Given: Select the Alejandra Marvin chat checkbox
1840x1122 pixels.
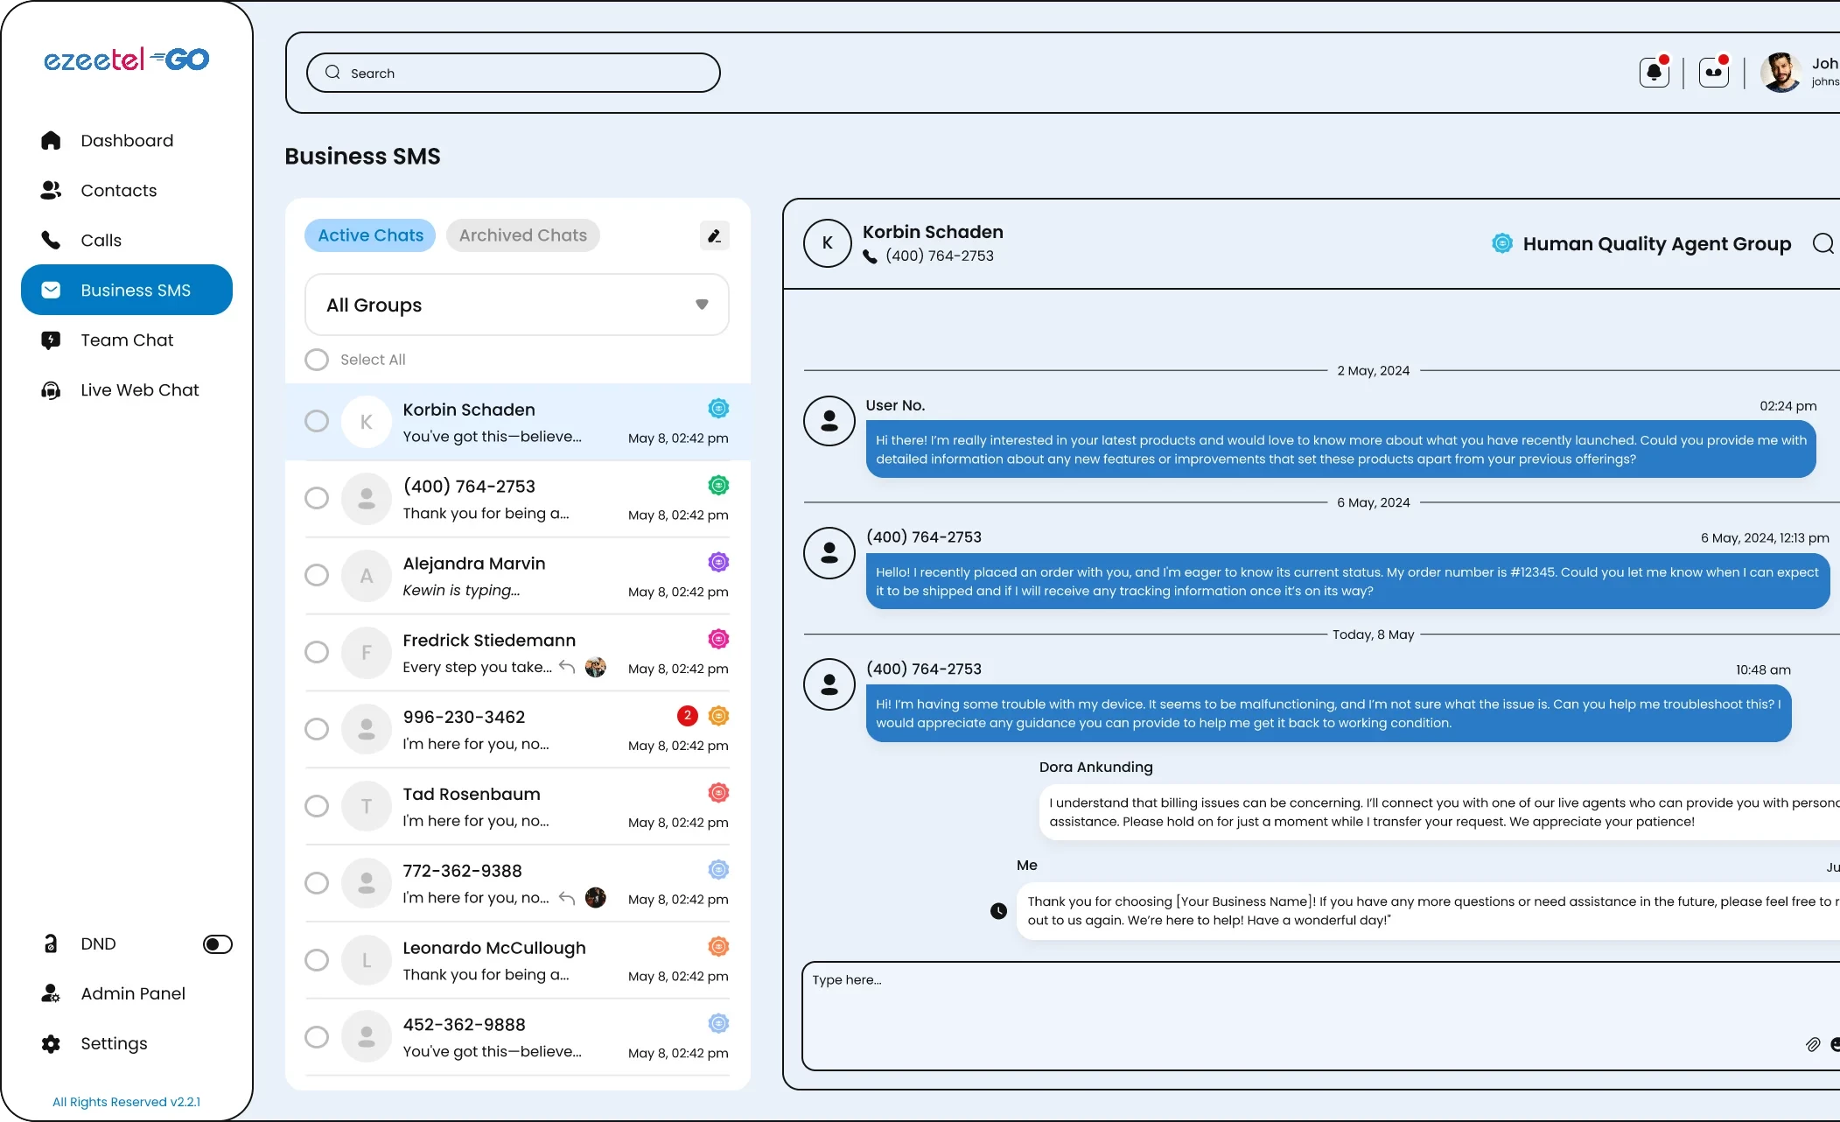Looking at the screenshot, I should [x=317, y=575].
